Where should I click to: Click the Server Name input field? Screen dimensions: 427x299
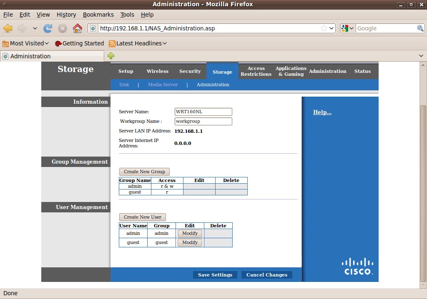(203, 112)
